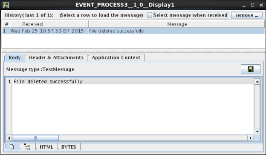This screenshot has height=155, width=266.
Task: Show the HTML view tab
Action: [46, 147]
